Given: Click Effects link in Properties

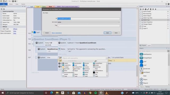Looking at the screenshot, I should pyautogui.click(x=15, y=29).
